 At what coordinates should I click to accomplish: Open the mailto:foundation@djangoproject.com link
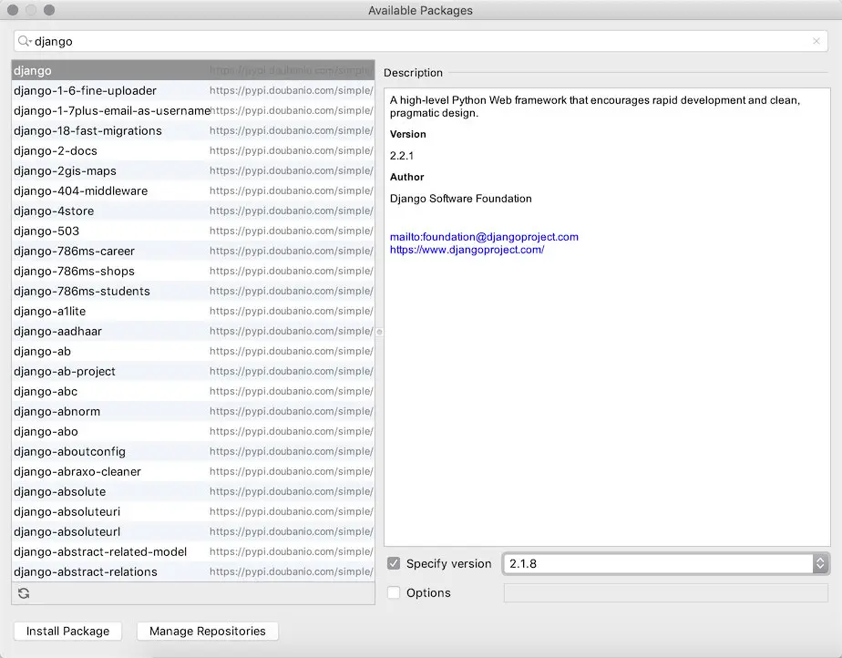[484, 237]
